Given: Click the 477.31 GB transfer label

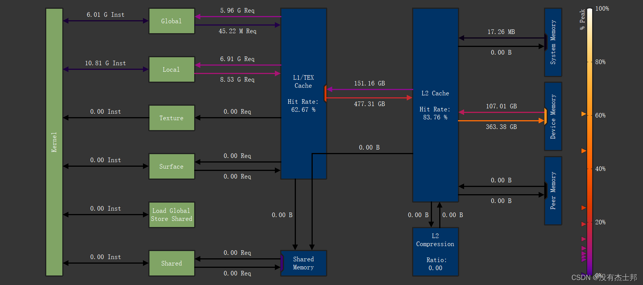Looking at the screenshot, I should click(369, 104).
